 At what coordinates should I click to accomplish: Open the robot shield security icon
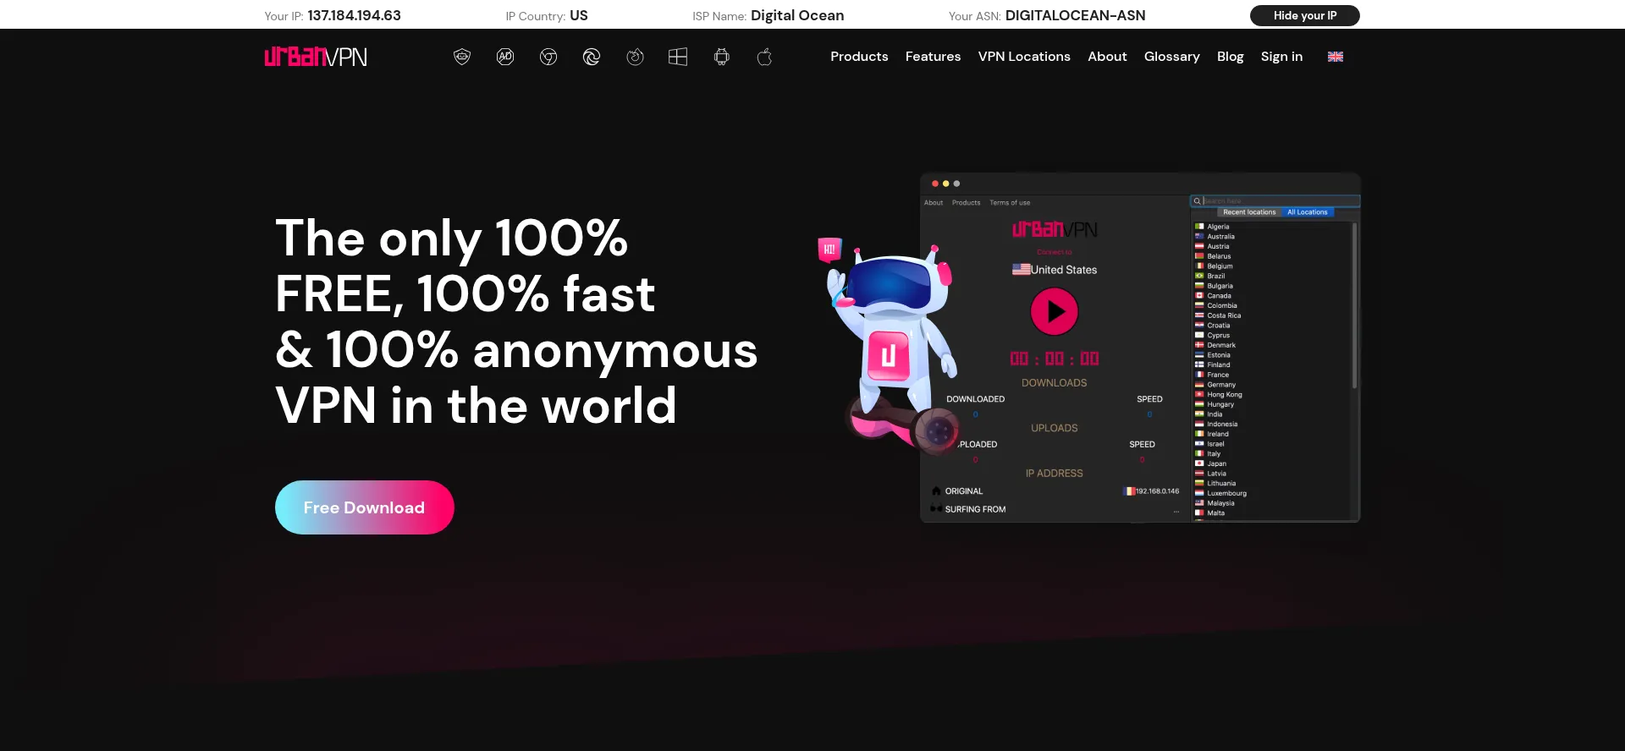(462, 57)
